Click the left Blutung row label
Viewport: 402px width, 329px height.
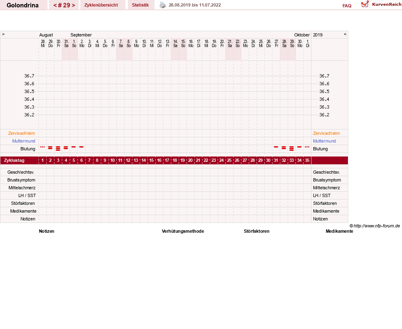point(28,149)
